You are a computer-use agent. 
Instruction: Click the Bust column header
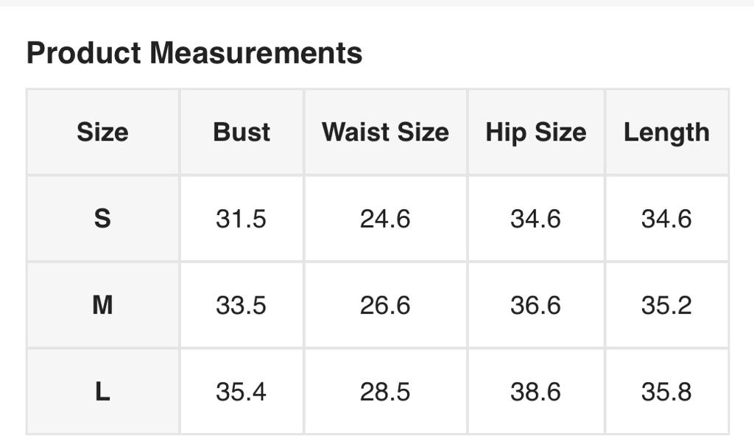[x=242, y=133]
